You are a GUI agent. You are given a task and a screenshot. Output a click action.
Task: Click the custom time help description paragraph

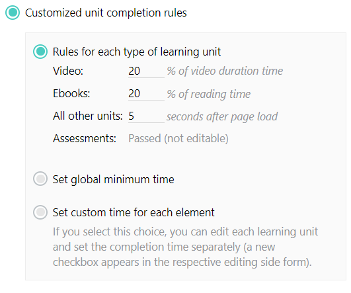click(185, 247)
